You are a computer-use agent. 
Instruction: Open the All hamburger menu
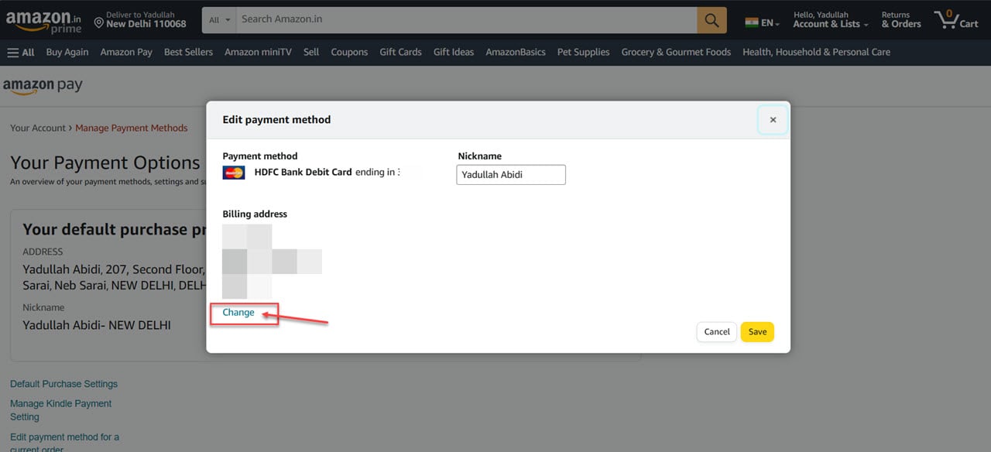coord(19,51)
